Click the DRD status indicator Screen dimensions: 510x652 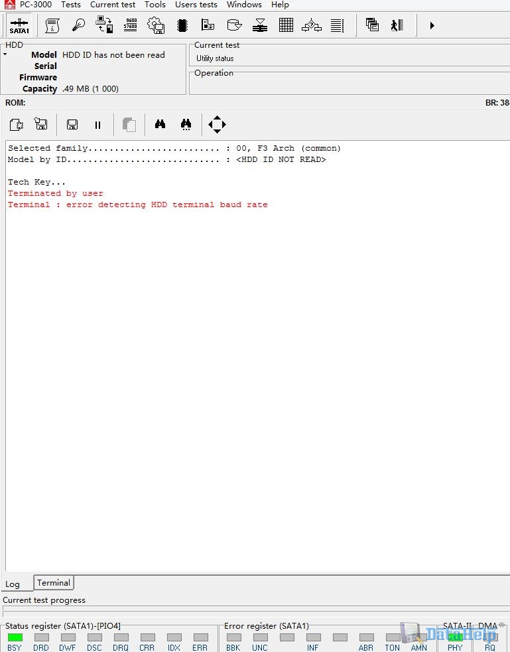pyautogui.click(x=42, y=637)
